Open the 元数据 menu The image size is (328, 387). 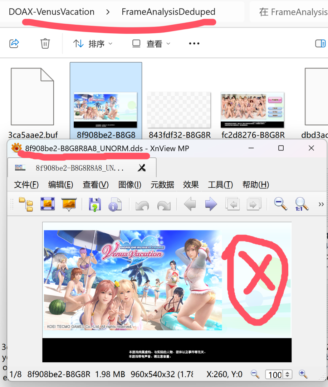162,185
